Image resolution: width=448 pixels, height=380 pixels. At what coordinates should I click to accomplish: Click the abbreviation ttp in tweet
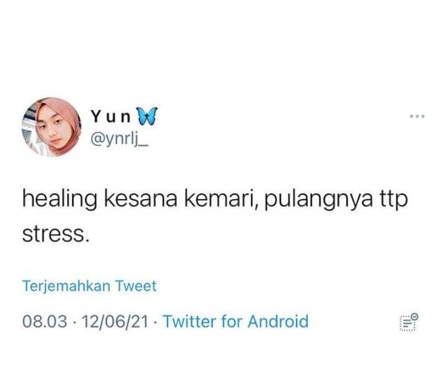(393, 200)
